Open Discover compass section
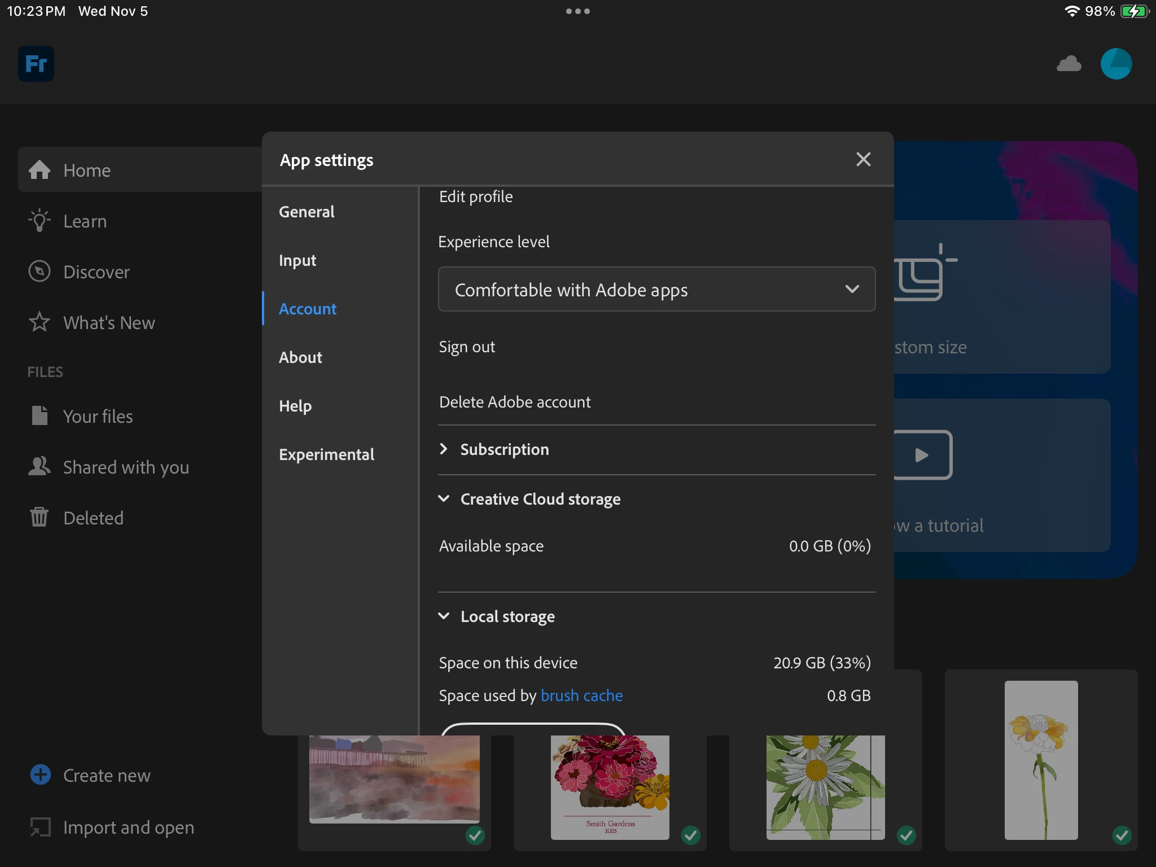This screenshot has width=1156, height=867. pos(96,272)
